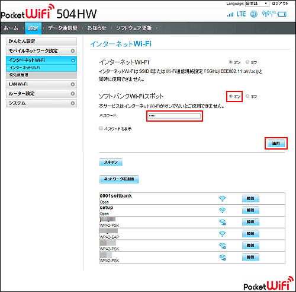Image resolution: width=296 pixels, height=292 pixels.
Task: Click the Pocket WiFi 504HW logo
Action: tap(49, 12)
